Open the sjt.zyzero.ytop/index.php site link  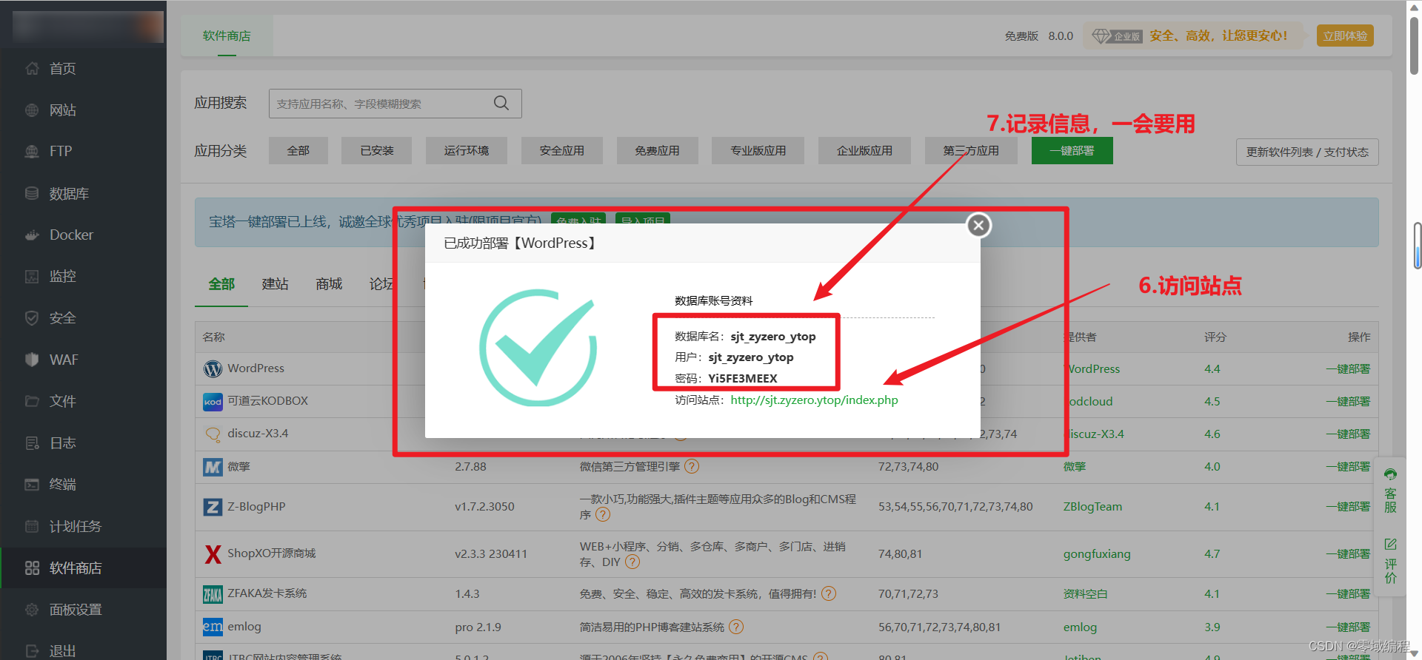click(814, 400)
